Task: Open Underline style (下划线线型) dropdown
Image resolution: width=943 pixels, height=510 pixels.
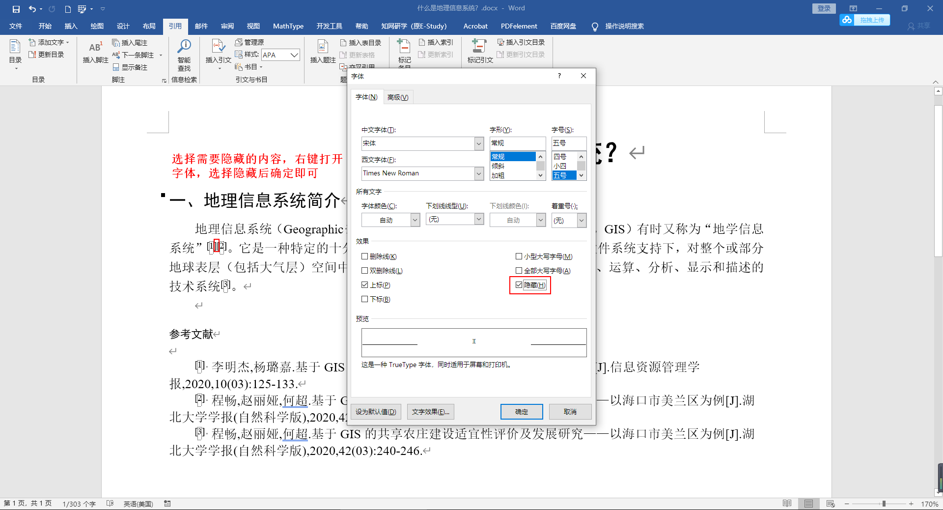Action: click(x=479, y=219)
